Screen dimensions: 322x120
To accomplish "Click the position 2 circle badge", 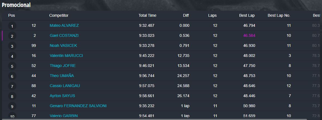I will [12, 36].
